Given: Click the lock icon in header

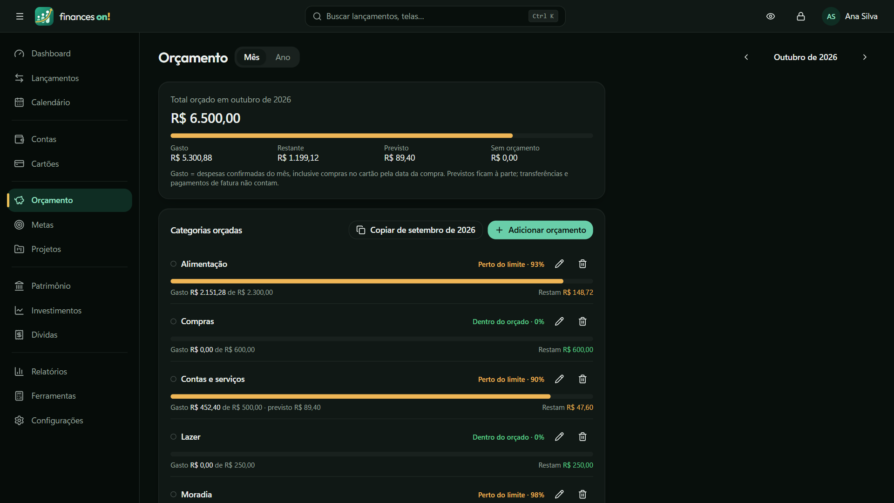Looking at the screenshot, I should pyautogui.click(x=801, y=16).
